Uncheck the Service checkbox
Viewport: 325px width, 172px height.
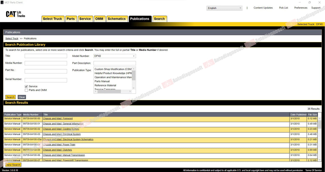point(26,86)
